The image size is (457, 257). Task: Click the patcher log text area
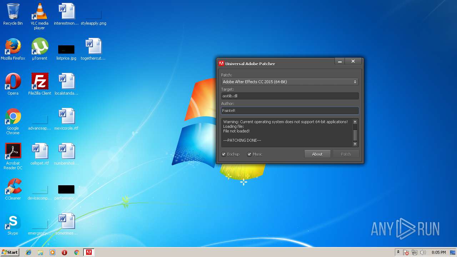tap(287, 133)
